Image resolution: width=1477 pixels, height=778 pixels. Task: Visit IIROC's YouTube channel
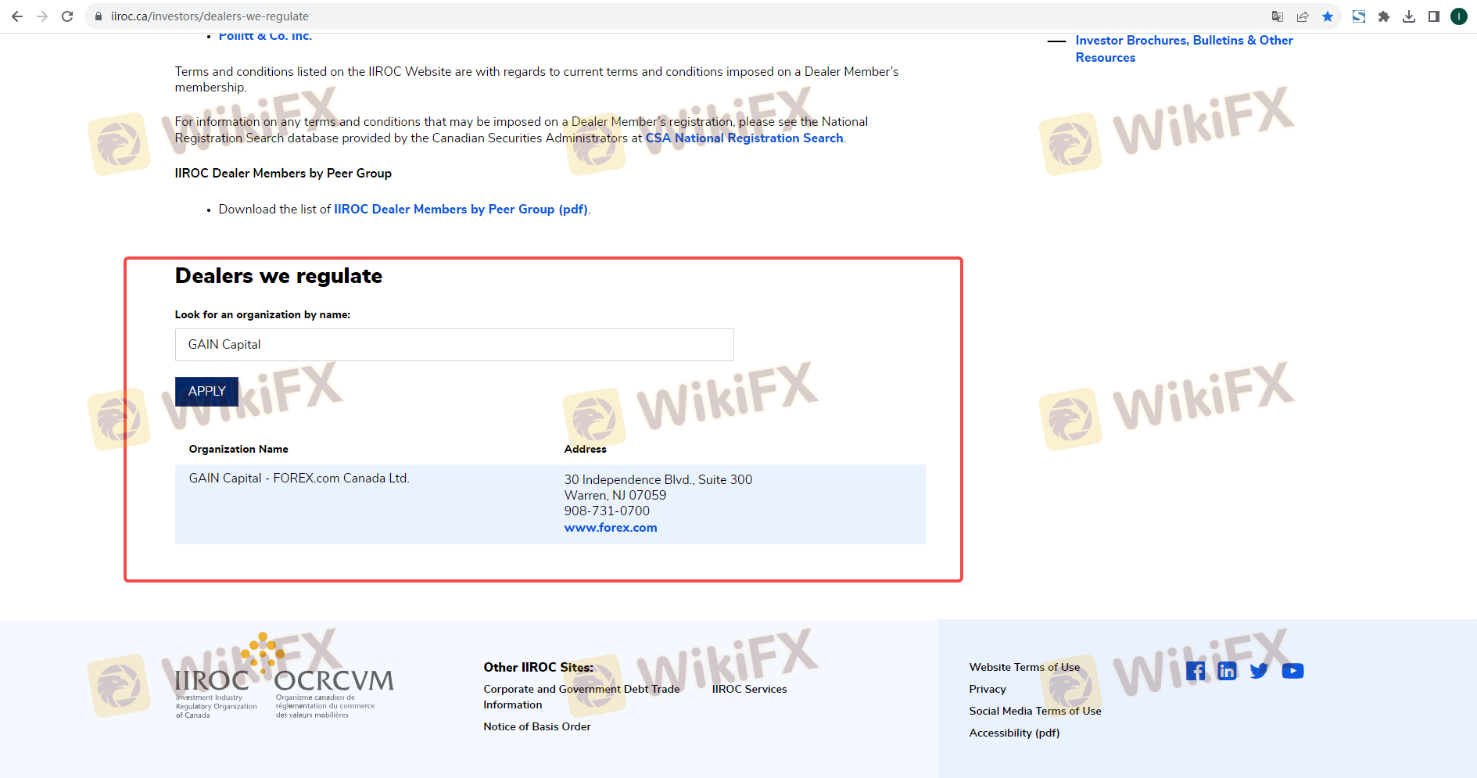pos(1292,671)
